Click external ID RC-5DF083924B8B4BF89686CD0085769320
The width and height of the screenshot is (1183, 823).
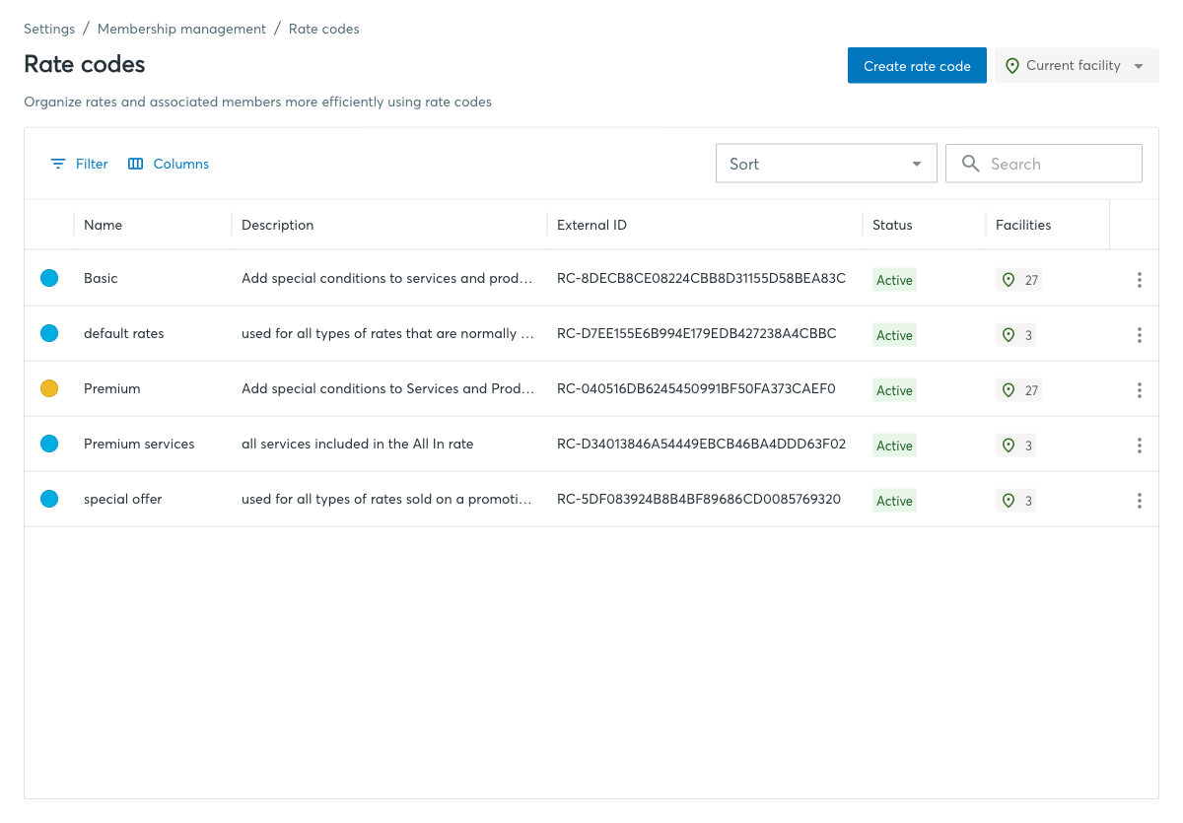[699, 499]
